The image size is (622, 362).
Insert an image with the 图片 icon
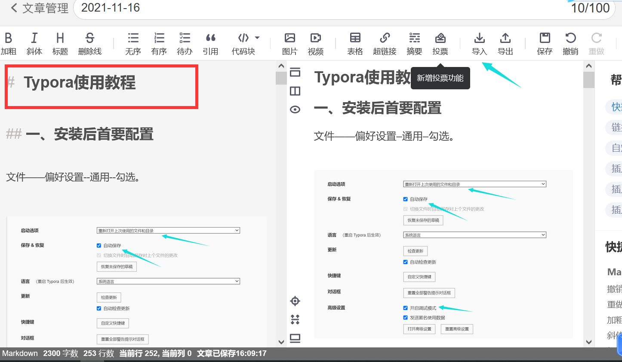coord(290,44)
